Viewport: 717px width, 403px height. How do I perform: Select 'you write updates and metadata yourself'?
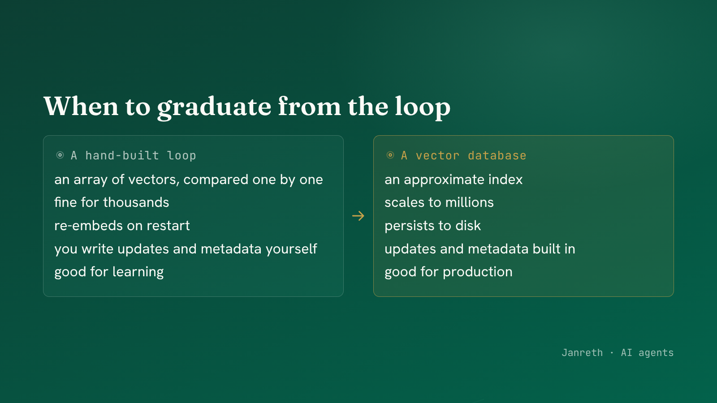coord(186,249)
